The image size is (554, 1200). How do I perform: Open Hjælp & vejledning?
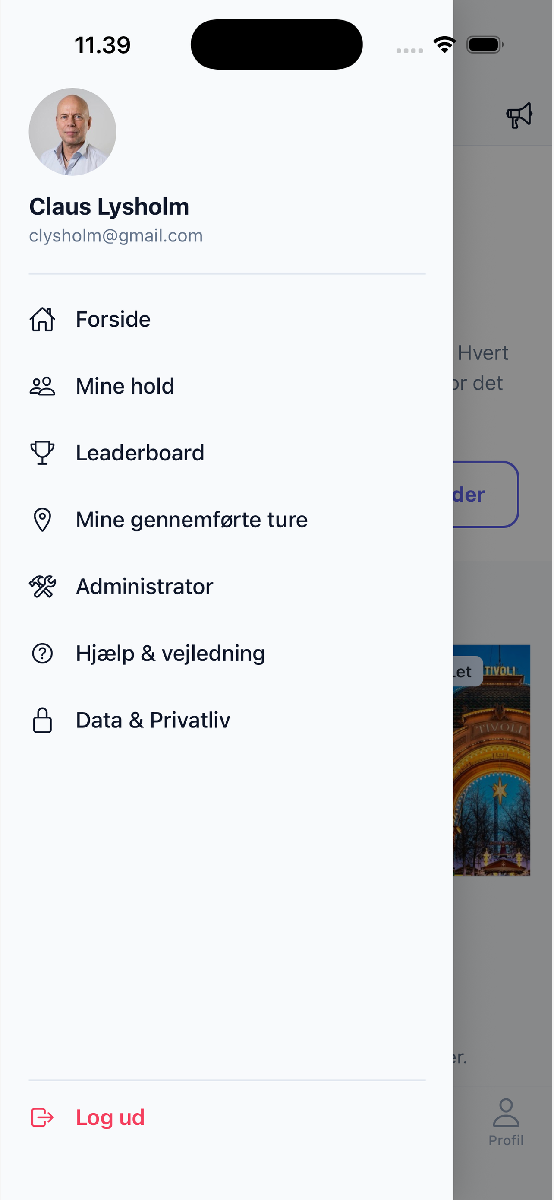click(227, 653)
